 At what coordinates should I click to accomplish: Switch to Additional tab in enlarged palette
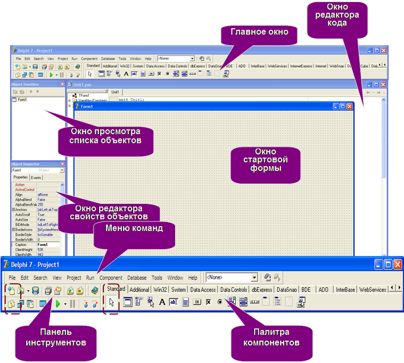click(139, 290)
